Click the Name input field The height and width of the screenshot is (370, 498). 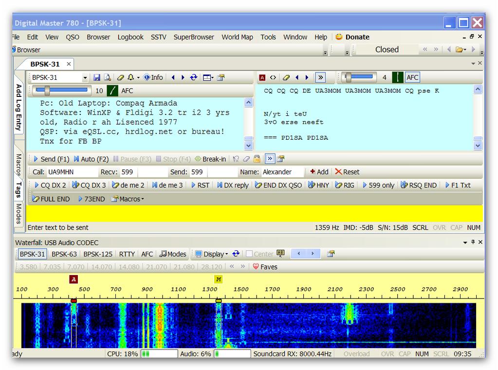click(282, 172)
